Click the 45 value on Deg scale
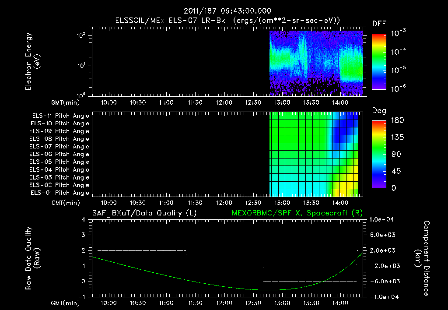448x310 pixels. [x=396, y=171]
